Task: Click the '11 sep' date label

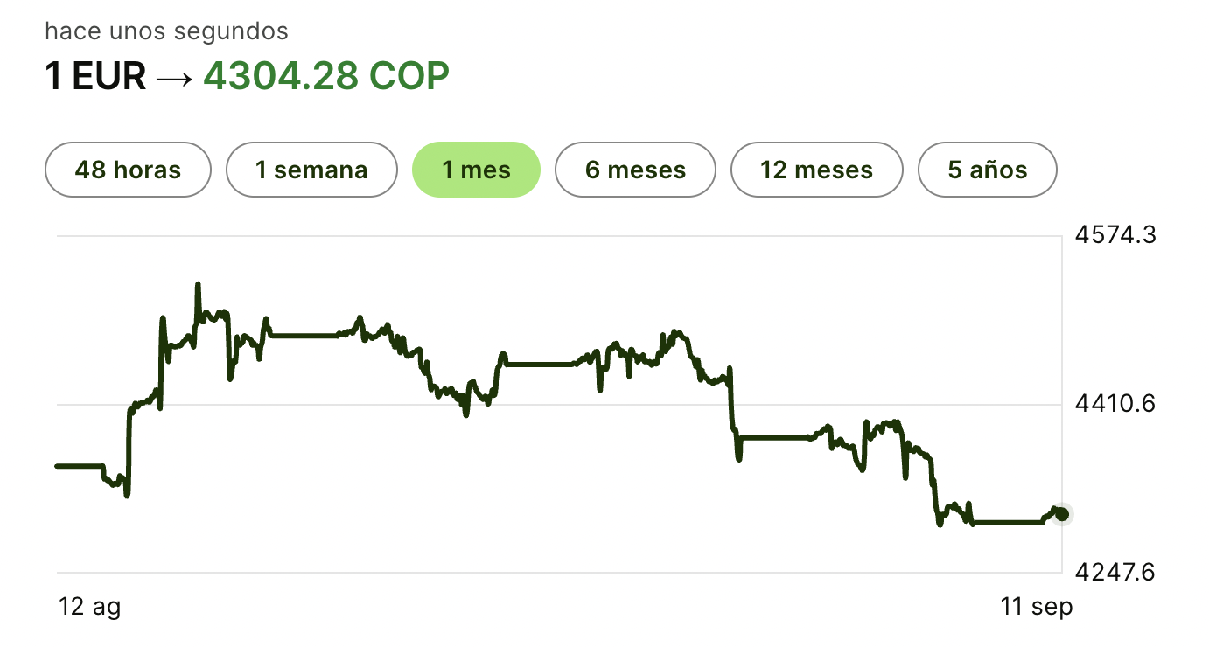Action: (x=1036, y=606)
